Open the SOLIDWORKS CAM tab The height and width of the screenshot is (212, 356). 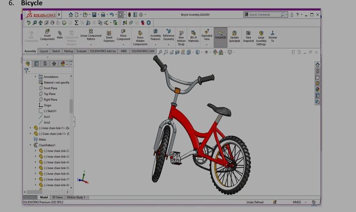pyautogui.click(x=143, y=51)
